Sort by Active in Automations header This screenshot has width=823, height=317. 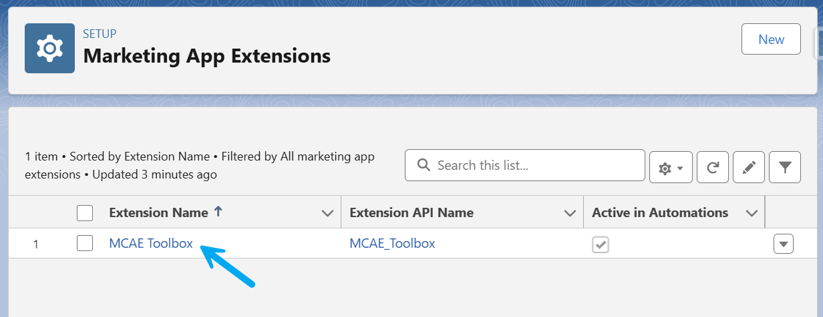(x=660, y=213)
